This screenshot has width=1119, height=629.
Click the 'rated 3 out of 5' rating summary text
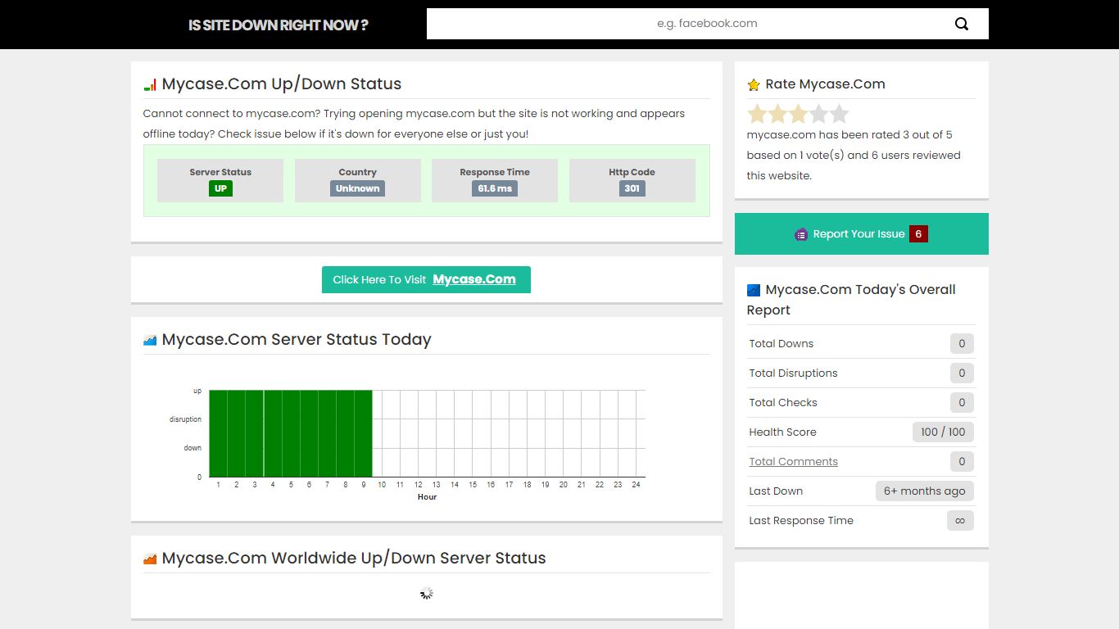coord(854,155)
